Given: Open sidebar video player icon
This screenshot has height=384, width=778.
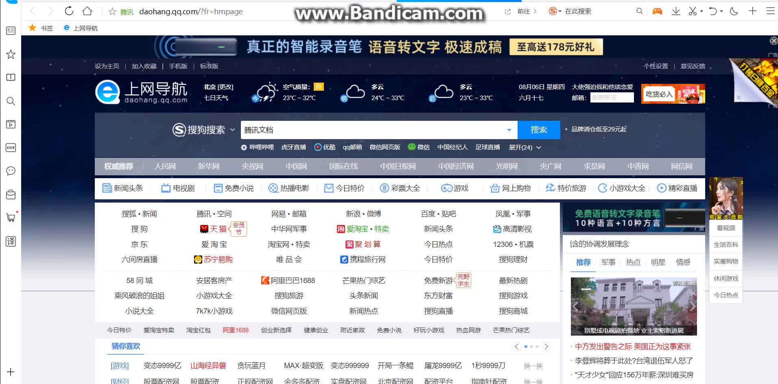Looking at the screenshot, I should tap(11, 124).
